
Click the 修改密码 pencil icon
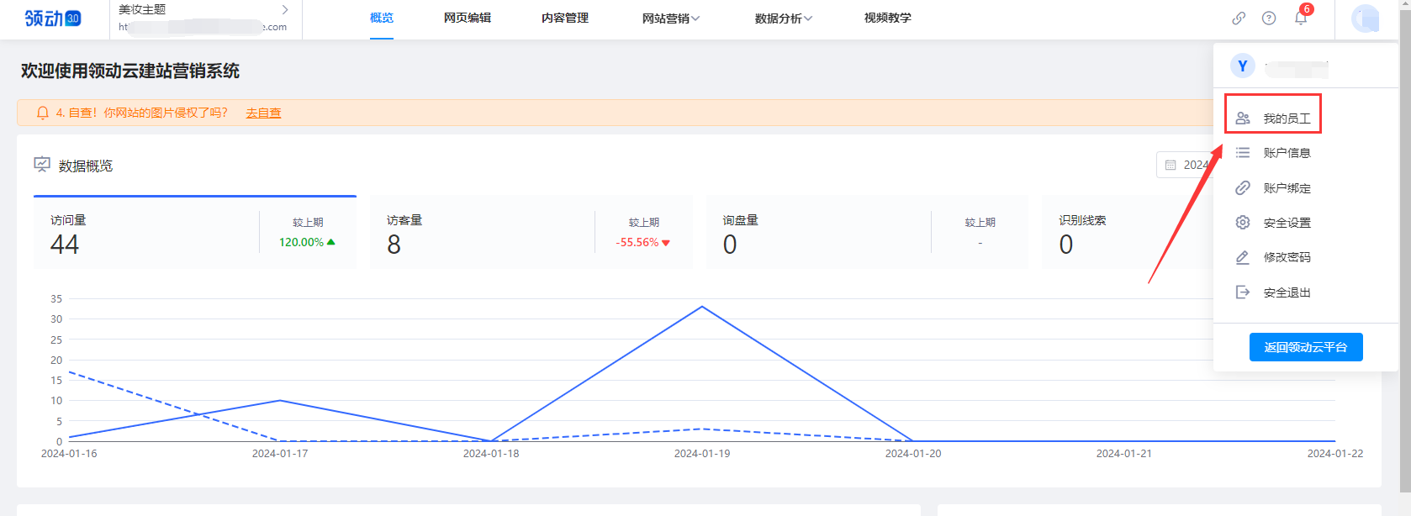pyautogui.click(x=1243, y=257)
